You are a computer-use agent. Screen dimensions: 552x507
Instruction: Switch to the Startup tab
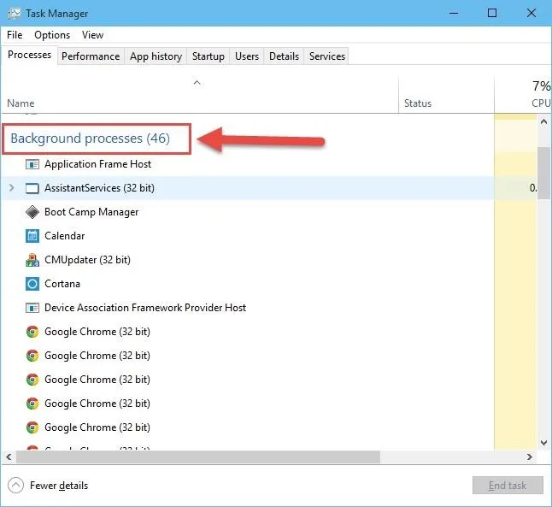pos(208,56)
